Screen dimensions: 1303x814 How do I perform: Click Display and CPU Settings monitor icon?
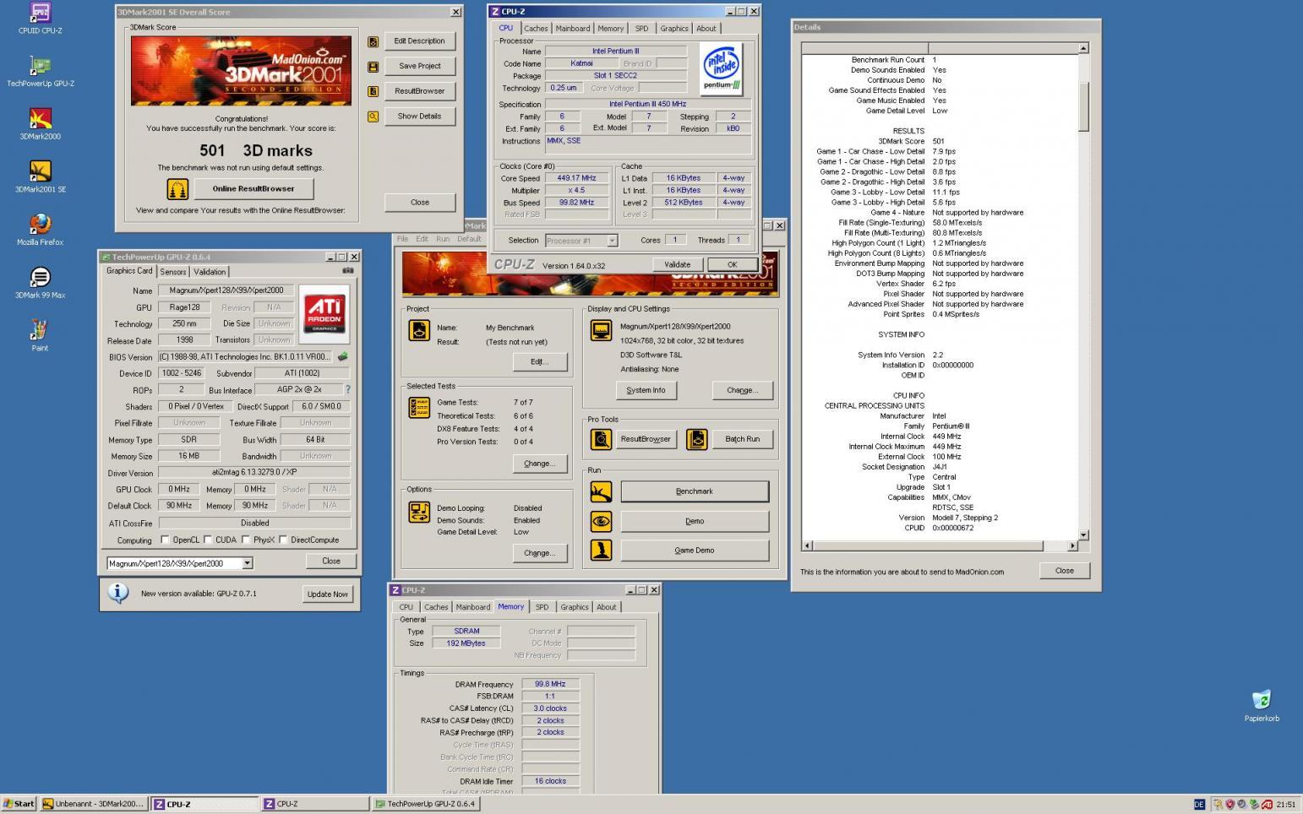601,331
